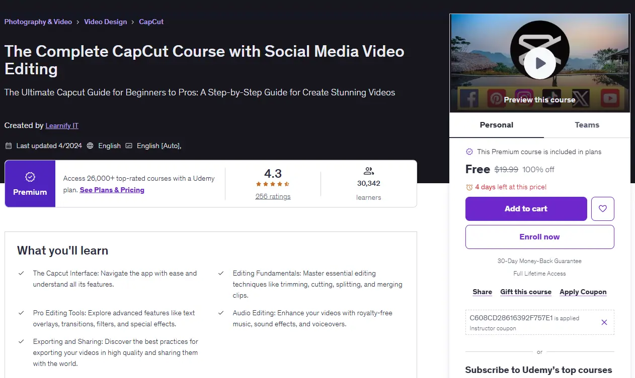Click the Premium checkmark icon in purchase panel

click(x=469, y=152)
